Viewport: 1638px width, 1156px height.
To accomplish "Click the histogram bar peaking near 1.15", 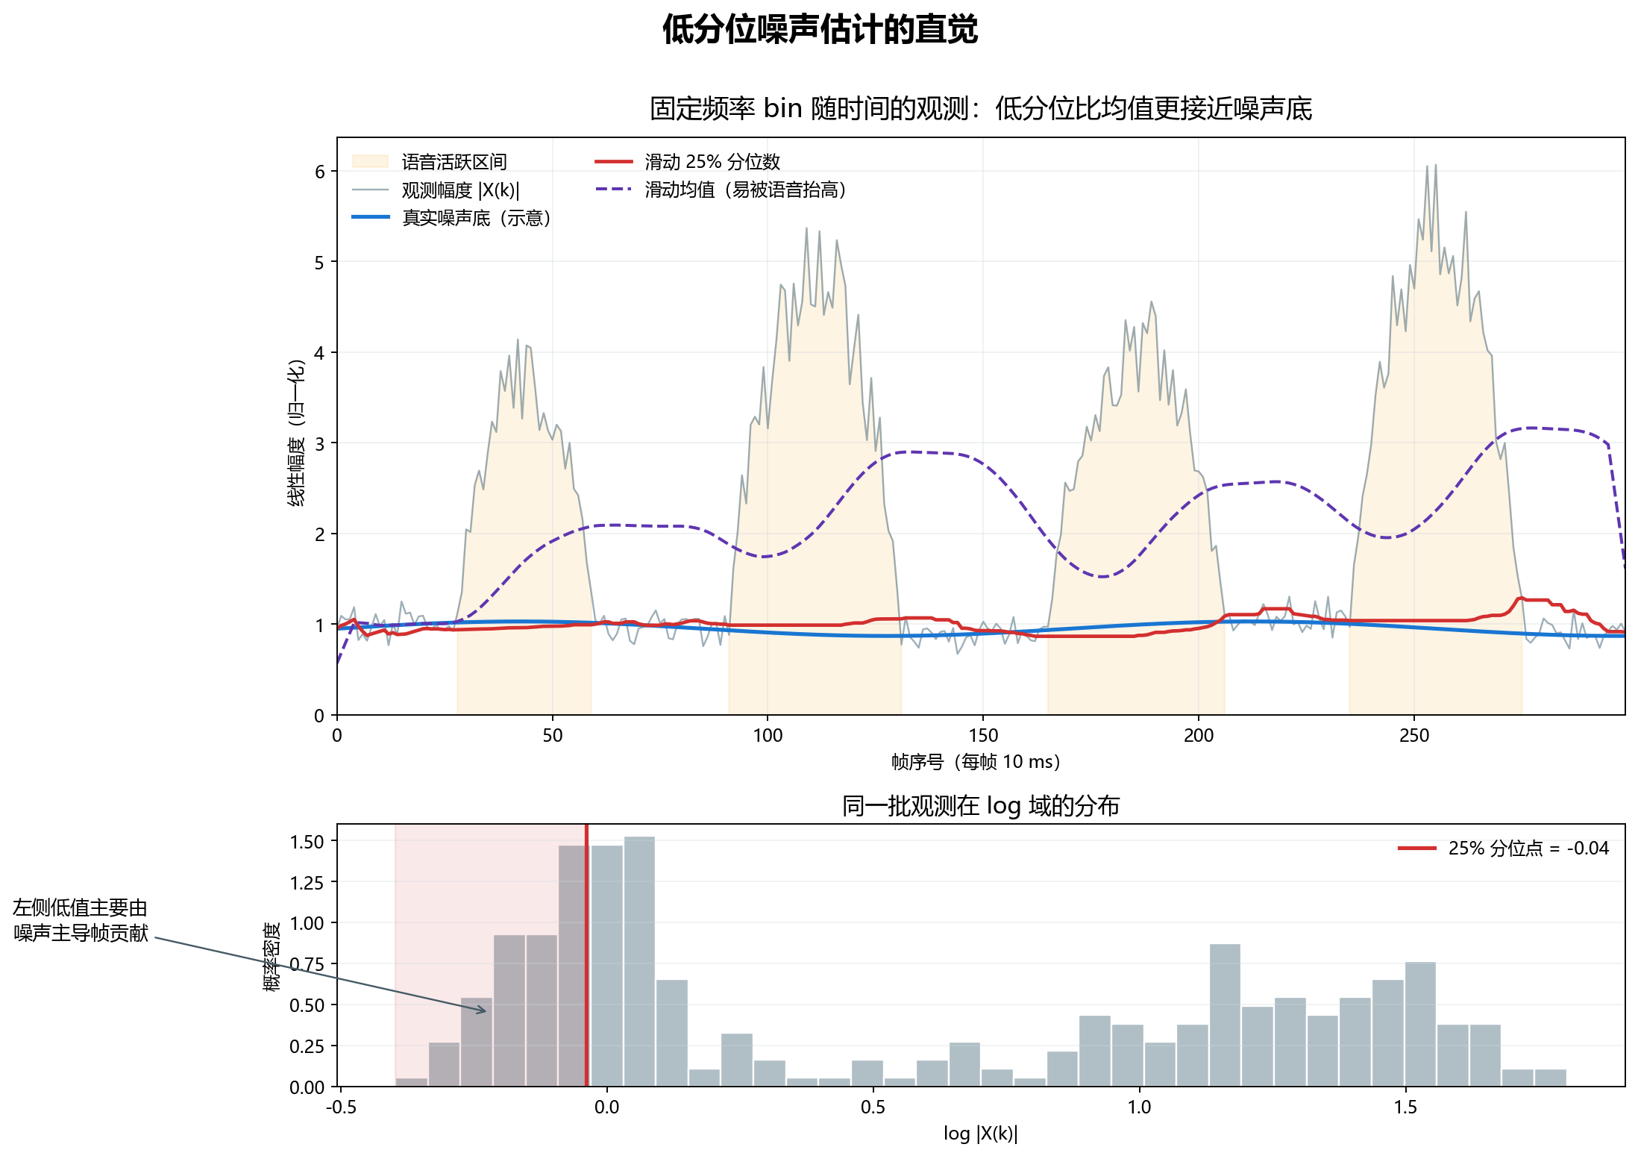I will click(1225, 1016).
